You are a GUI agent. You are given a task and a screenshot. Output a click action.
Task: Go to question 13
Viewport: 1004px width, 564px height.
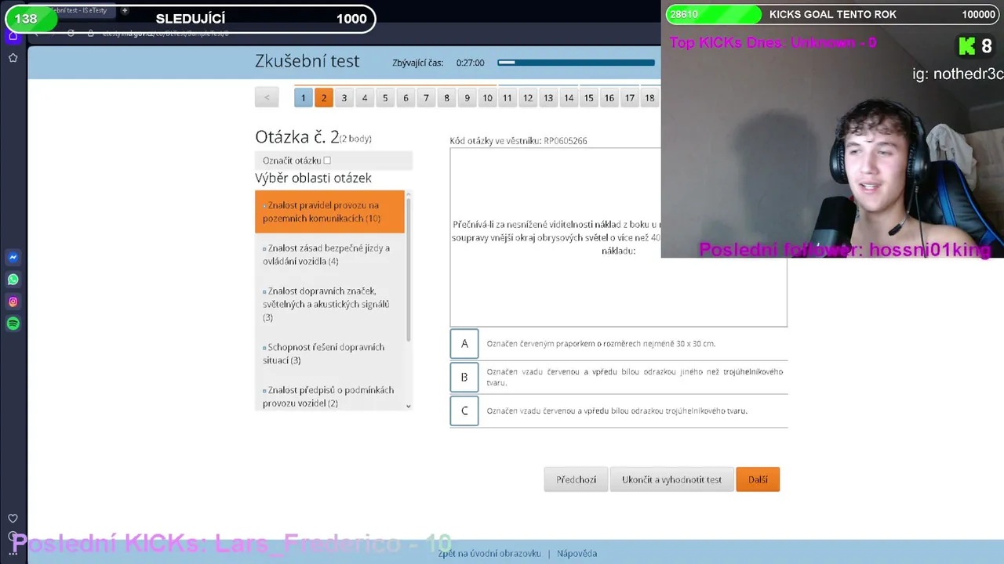(548, 98)
